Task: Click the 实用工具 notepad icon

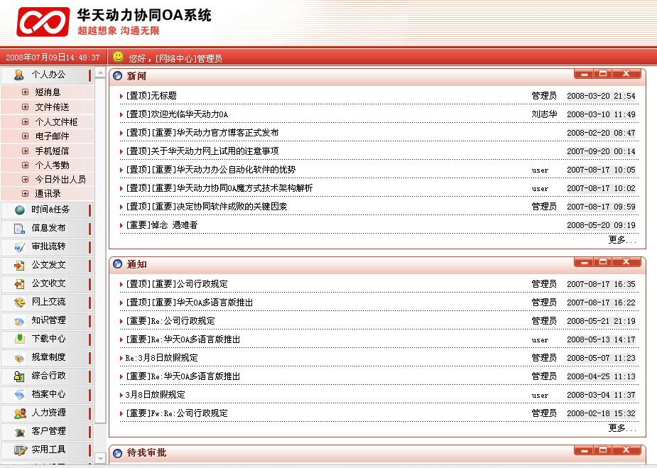Action: pos(21,450)
